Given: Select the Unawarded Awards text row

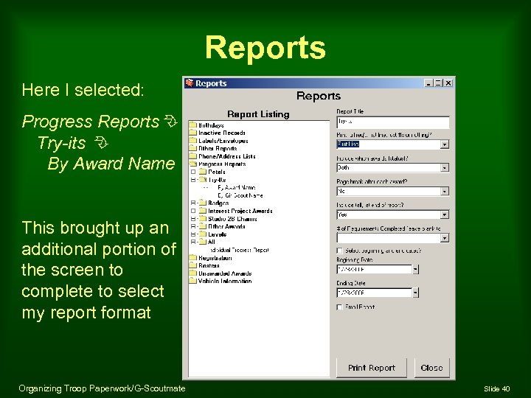Looking at the screenshot, I should click(225, 273).
